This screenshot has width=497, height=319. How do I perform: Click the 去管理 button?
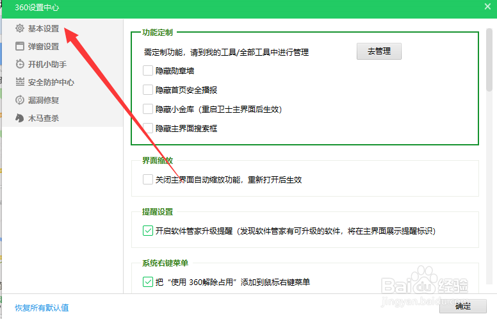[x=379, y=51]
